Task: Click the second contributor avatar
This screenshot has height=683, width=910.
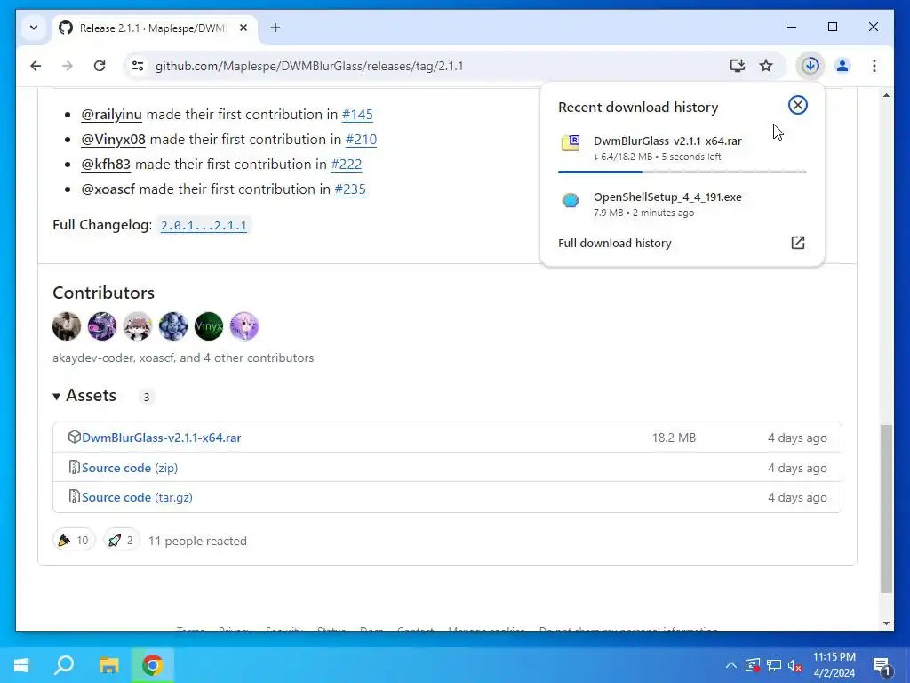Action: click(102, 325)
